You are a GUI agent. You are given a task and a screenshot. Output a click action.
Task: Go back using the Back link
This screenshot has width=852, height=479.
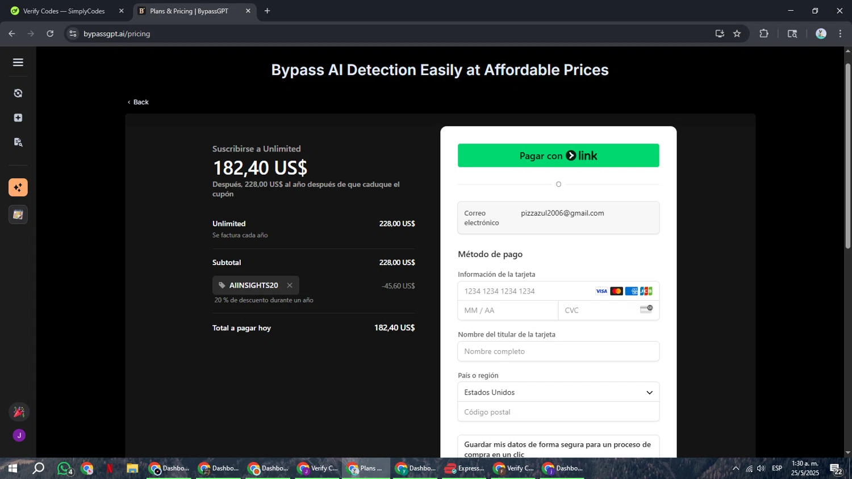[138, 102]
